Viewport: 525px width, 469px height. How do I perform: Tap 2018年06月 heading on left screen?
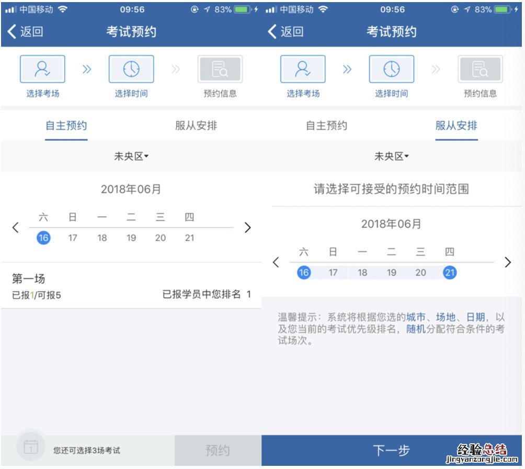(131, 189)
